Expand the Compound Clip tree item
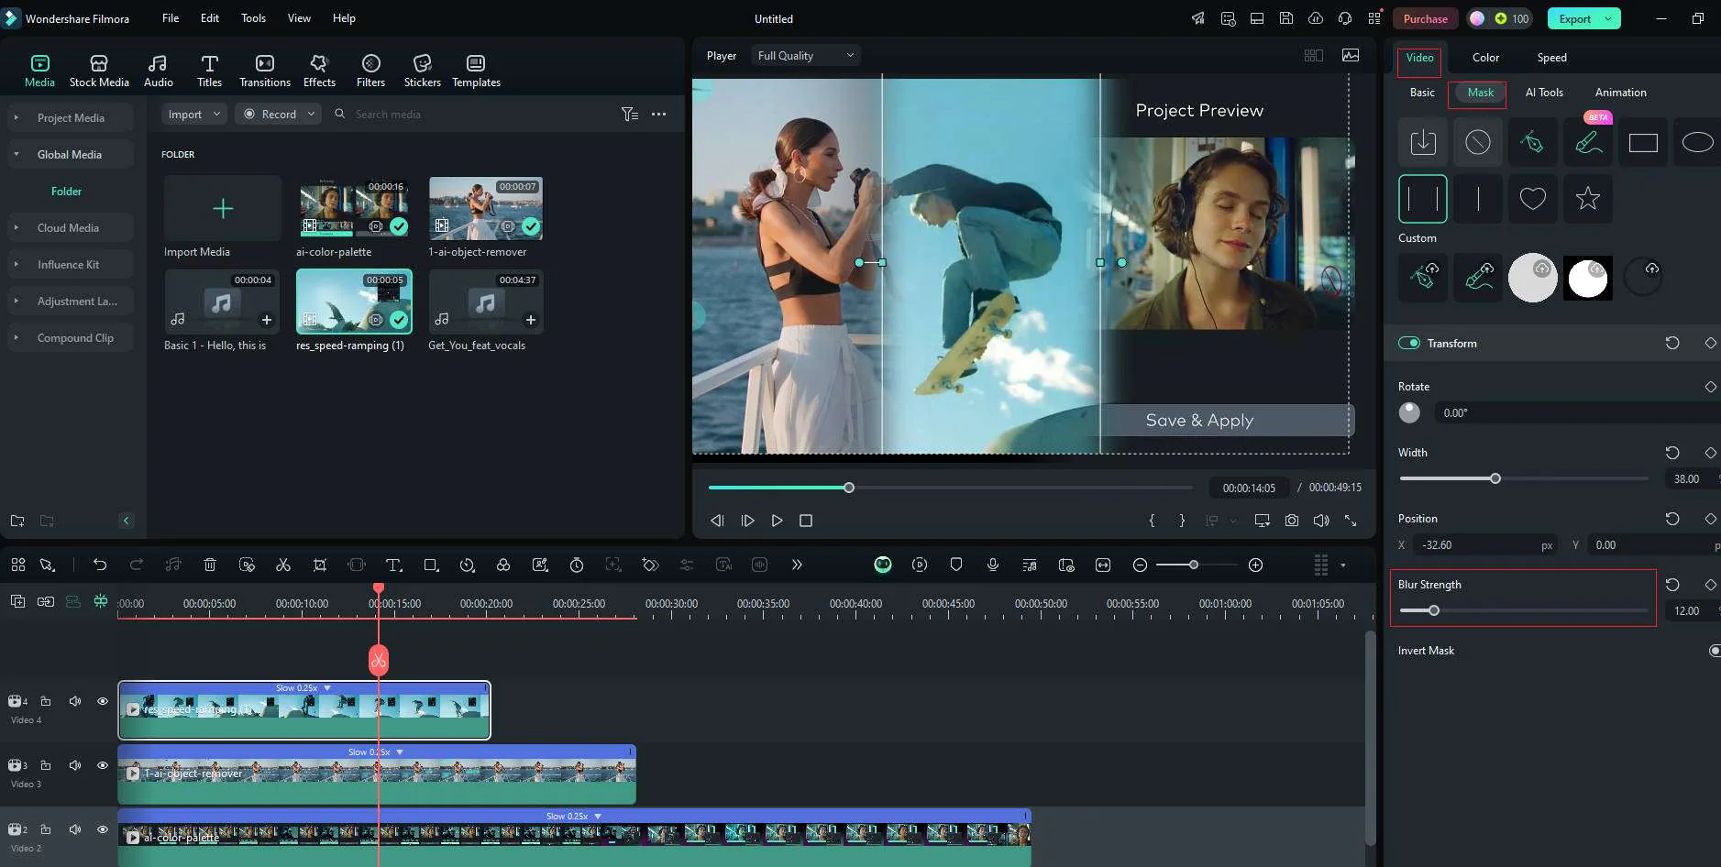 coord(16,338)
